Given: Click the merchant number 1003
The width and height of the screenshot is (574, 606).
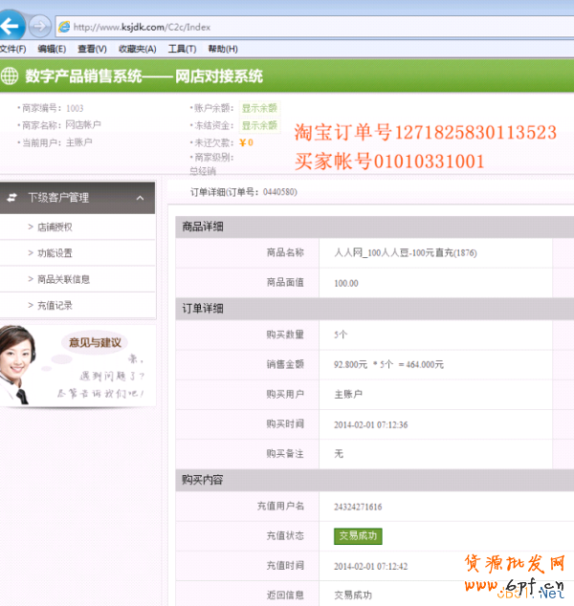Looking at the screenshot, I should [75, 108].
